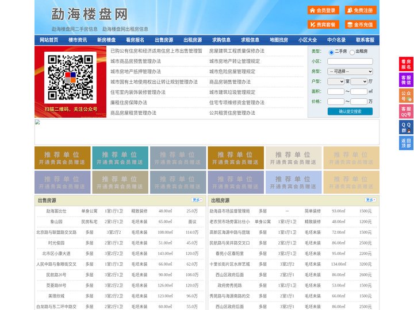Click the maximum 价格 input field
Viewport: 414px width, 310px height.
click(359, 102)
